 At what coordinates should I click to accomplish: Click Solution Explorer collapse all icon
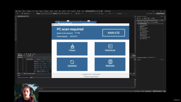click(145, 18)
